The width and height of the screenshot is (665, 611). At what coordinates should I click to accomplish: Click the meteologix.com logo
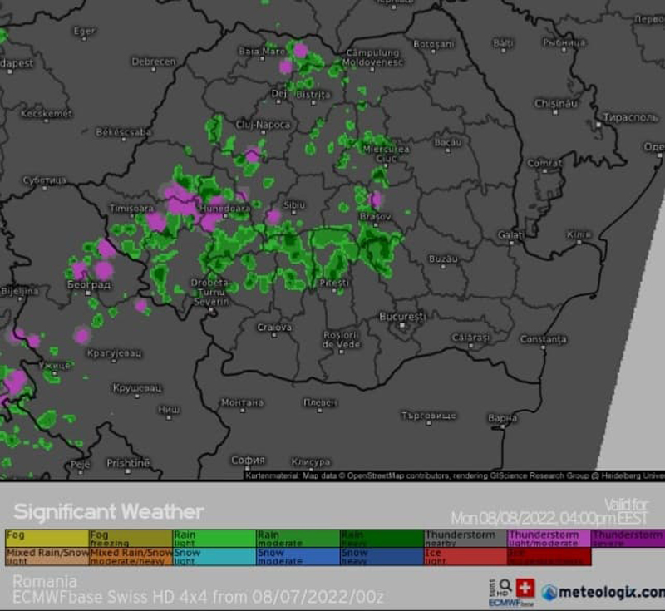coord(603,592)
